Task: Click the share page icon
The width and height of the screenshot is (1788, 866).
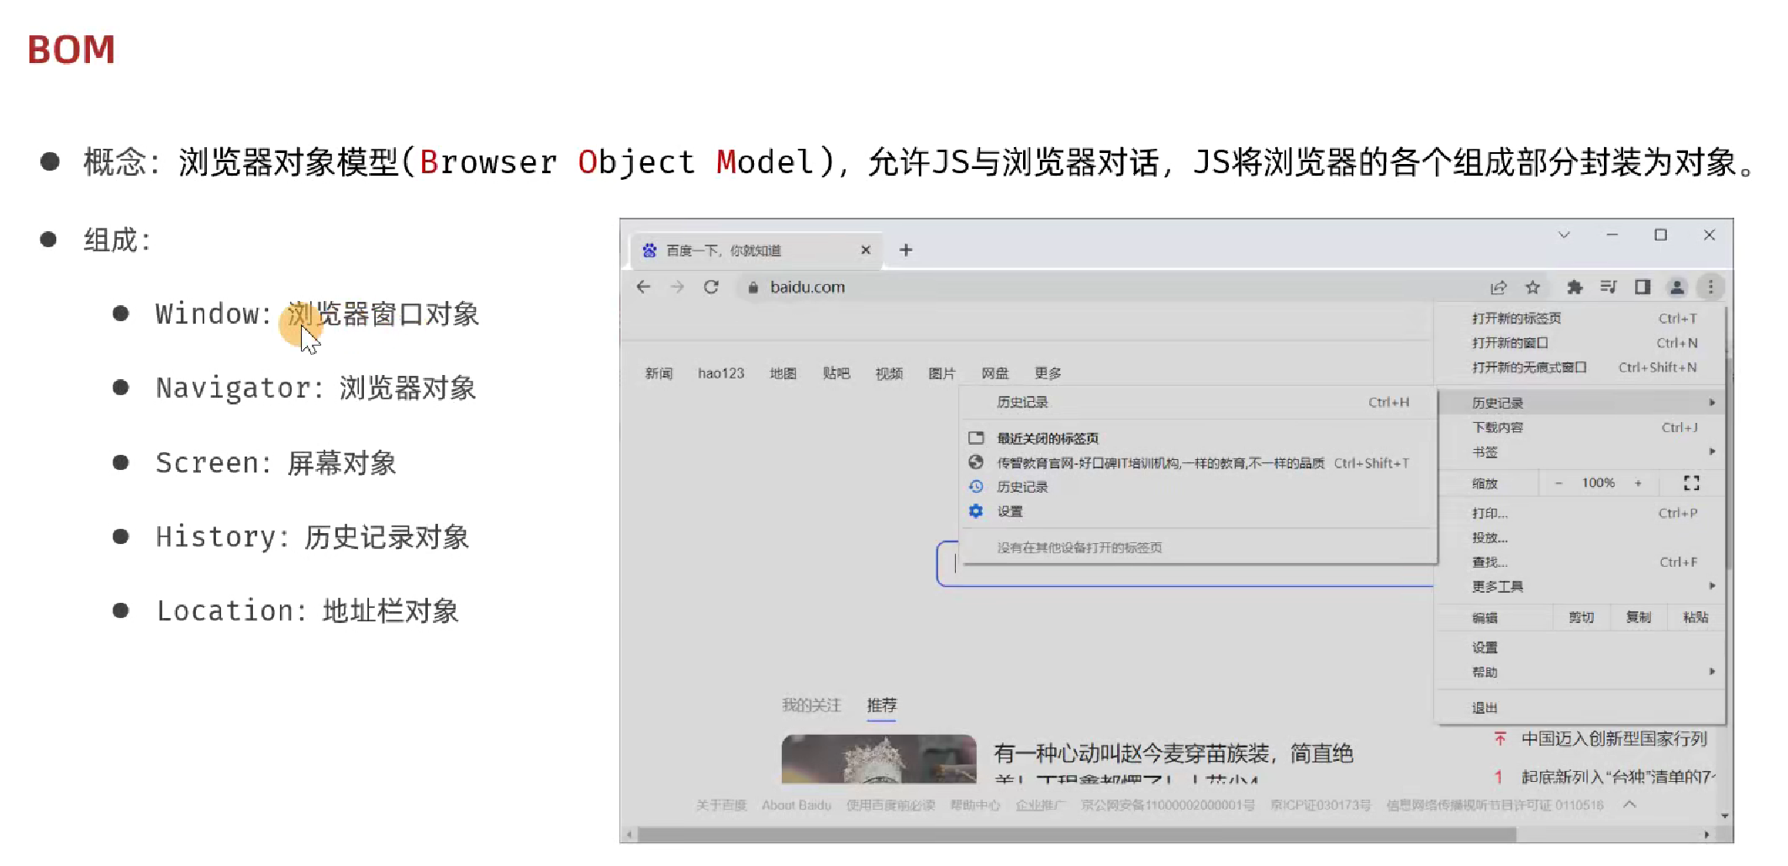Action: coord(1498,288)
